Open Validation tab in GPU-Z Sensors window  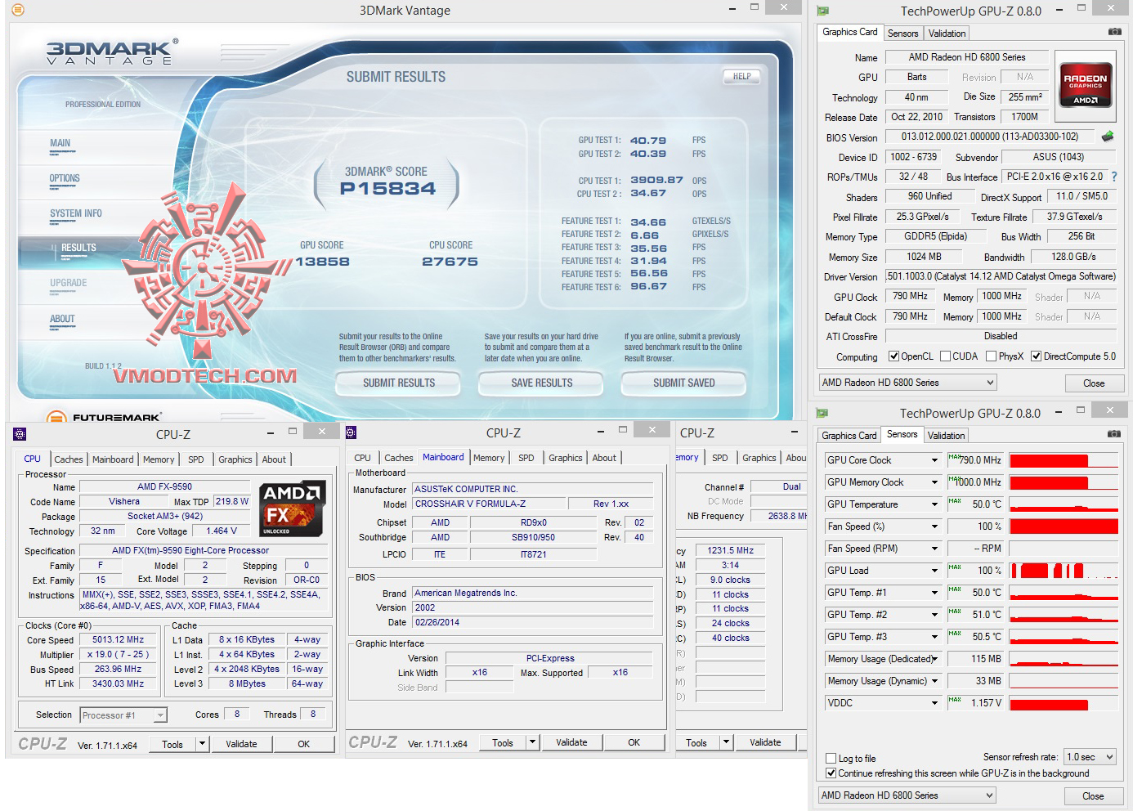[x=947, y=436]
